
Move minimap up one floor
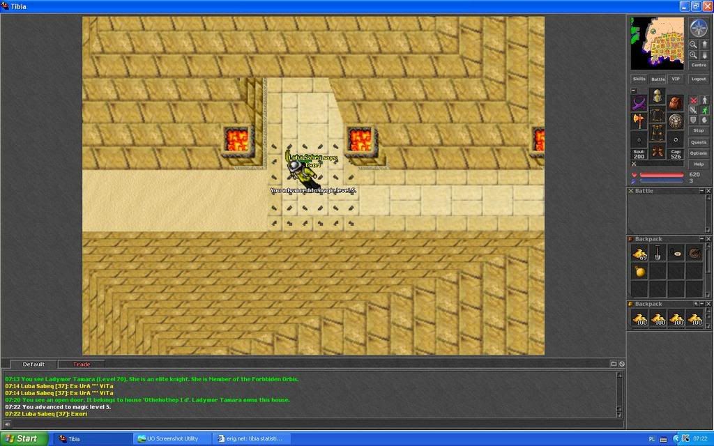[704, 45]
